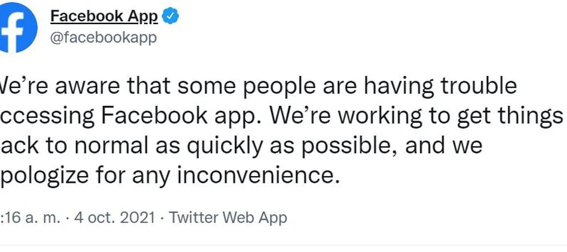Click the @facebookapp handle
This screenshot has width=567, height=252.
[x=103, y=37]
